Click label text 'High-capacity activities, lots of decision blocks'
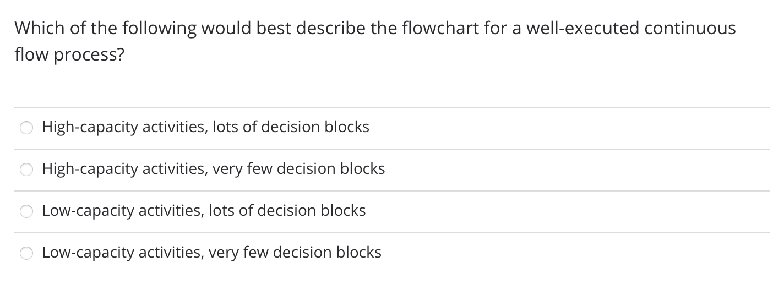 (205, 127)
